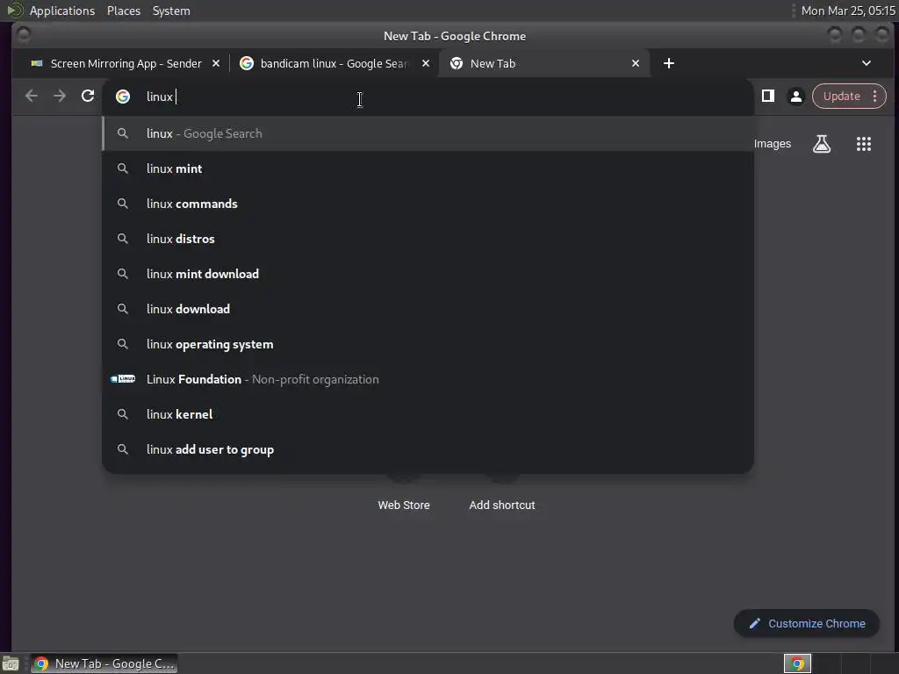The width and height of the screenshot is (899, 674).
Task: Click the Linux Foundation logo icon
Action: (x=123, y=379)
